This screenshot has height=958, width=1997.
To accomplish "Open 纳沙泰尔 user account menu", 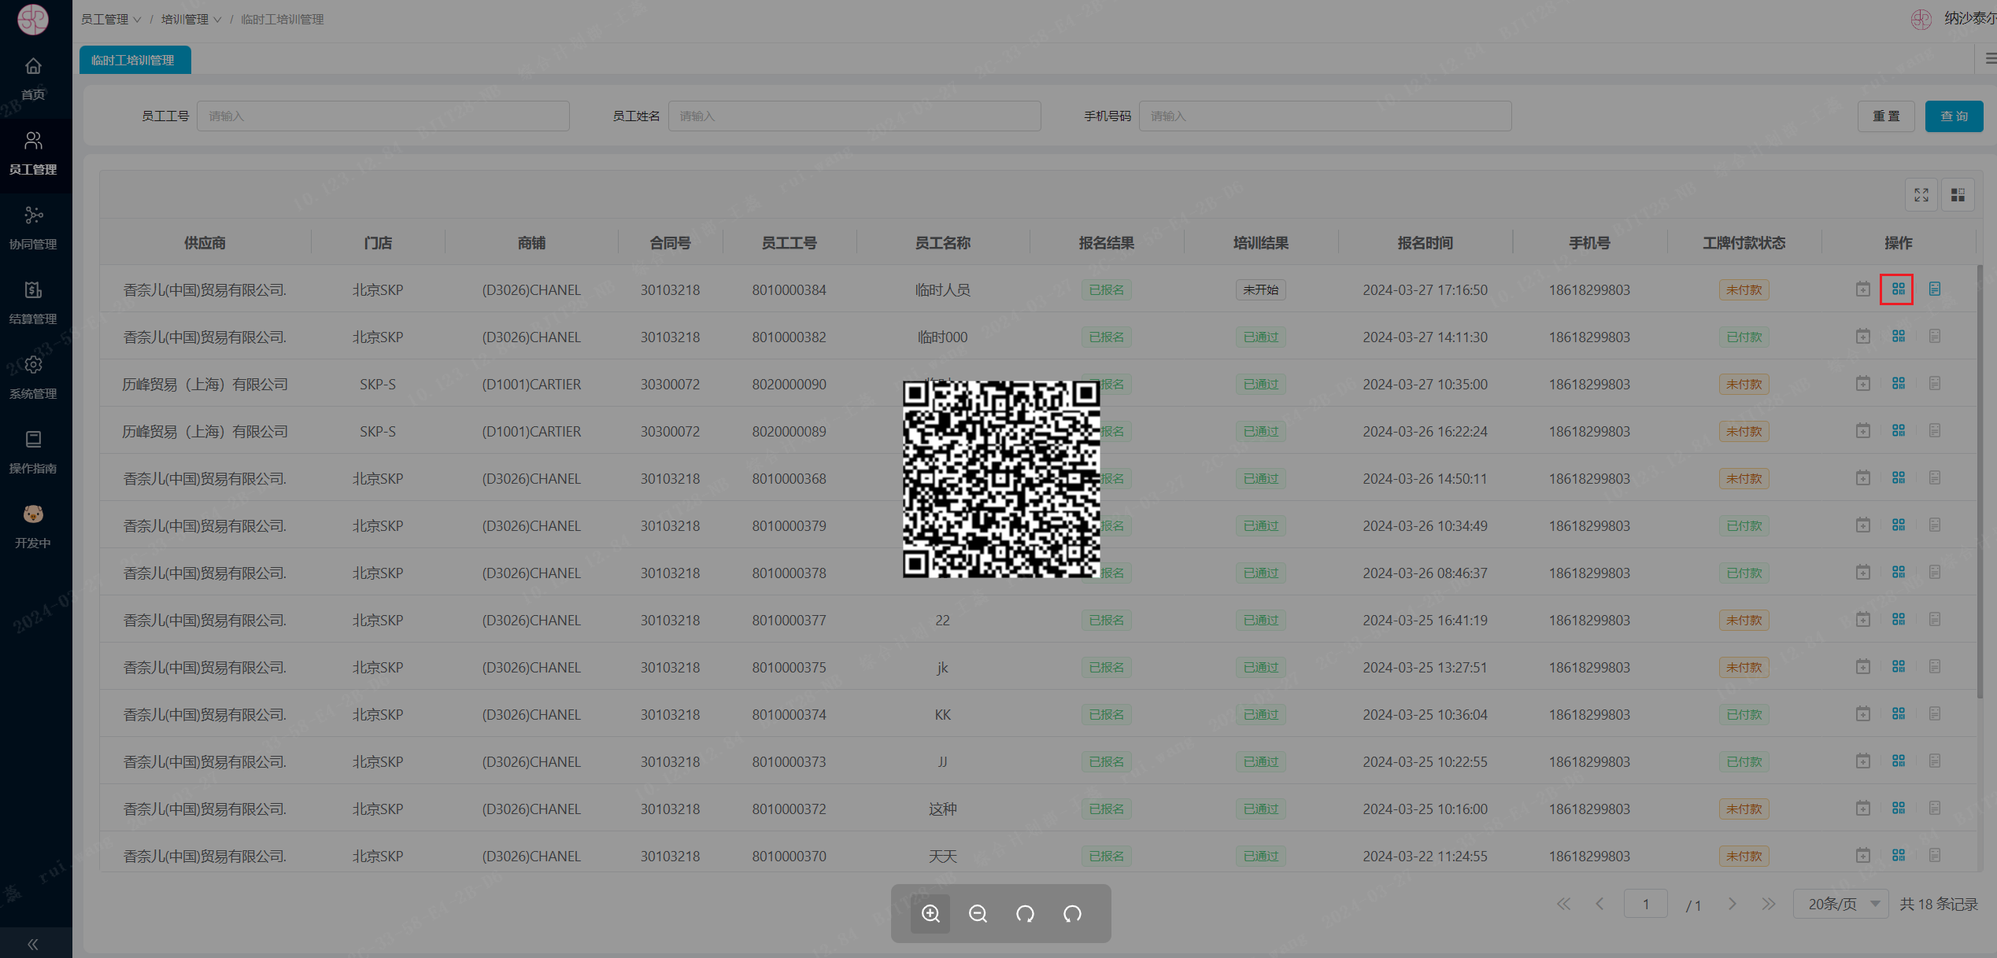I will (1954, 19).
